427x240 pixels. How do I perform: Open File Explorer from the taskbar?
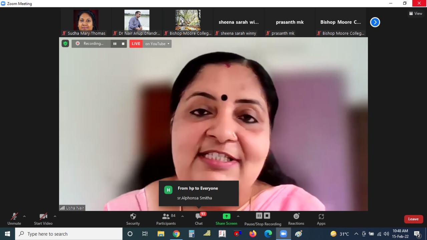(x=161, y=234)
